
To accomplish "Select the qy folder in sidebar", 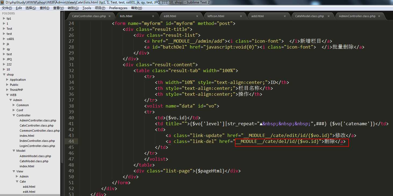I will point(8,49).
